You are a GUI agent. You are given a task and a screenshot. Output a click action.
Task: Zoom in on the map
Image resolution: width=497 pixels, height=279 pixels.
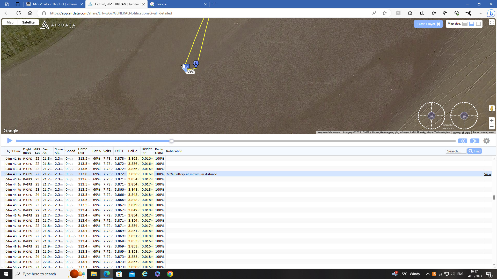492,121
